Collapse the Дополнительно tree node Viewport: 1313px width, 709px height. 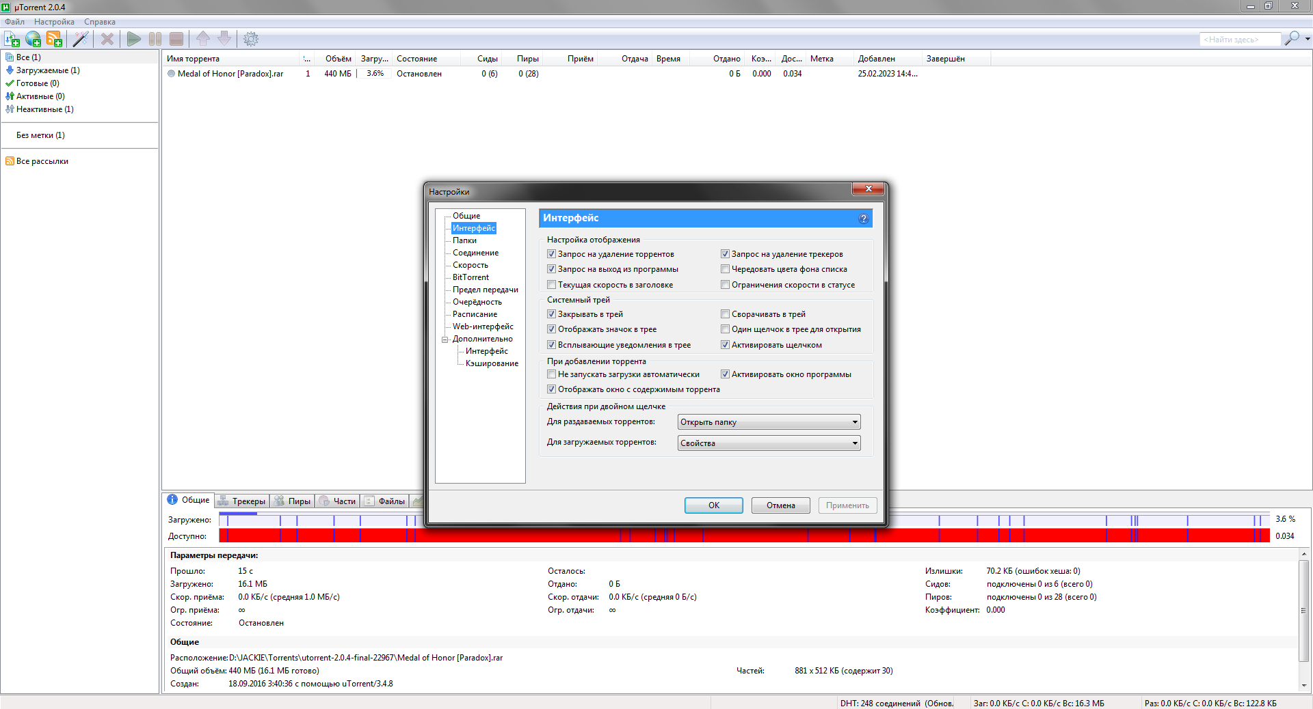(445, 339)
